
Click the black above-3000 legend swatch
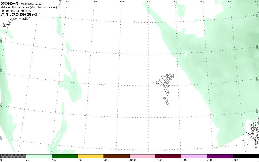click(x=246, y=156)
